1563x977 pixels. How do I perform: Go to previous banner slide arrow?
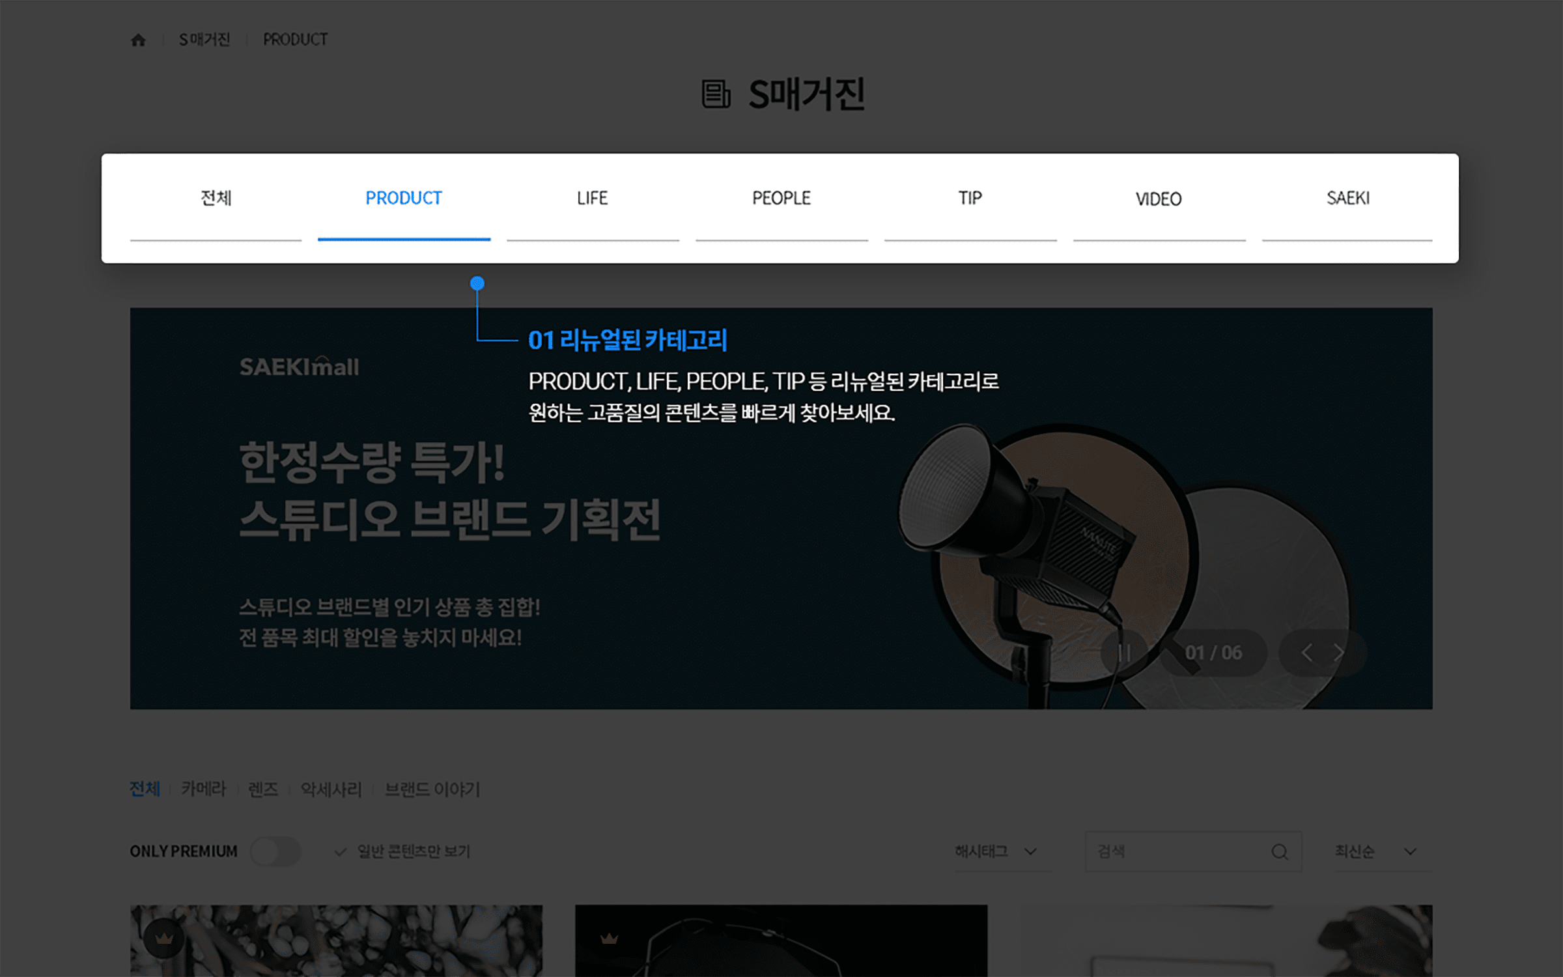click(1306, 653)
